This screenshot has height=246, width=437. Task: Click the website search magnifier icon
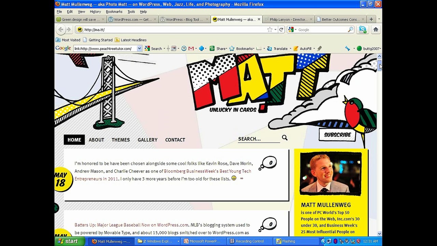[285, 138]
